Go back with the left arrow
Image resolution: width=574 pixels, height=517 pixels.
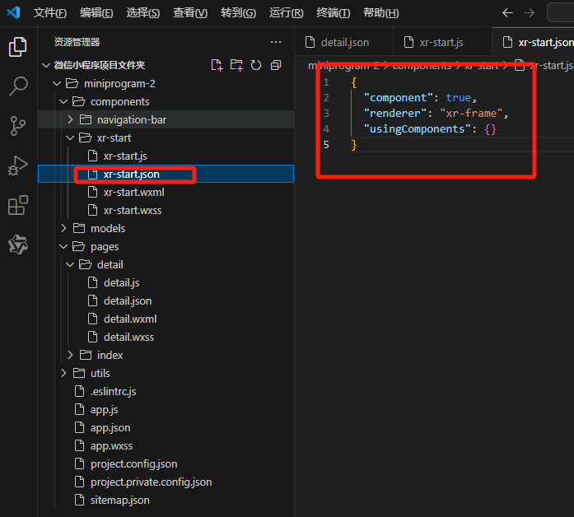pyautogui.click(x=507, y=13)
